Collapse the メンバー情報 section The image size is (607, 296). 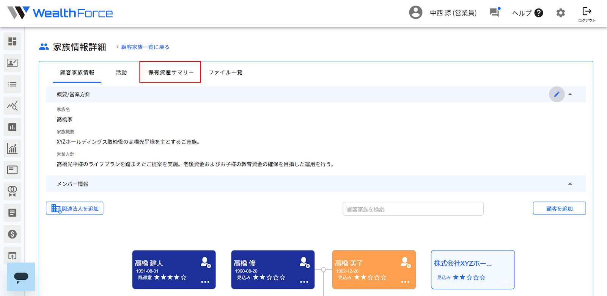click(x=570, y=184)
